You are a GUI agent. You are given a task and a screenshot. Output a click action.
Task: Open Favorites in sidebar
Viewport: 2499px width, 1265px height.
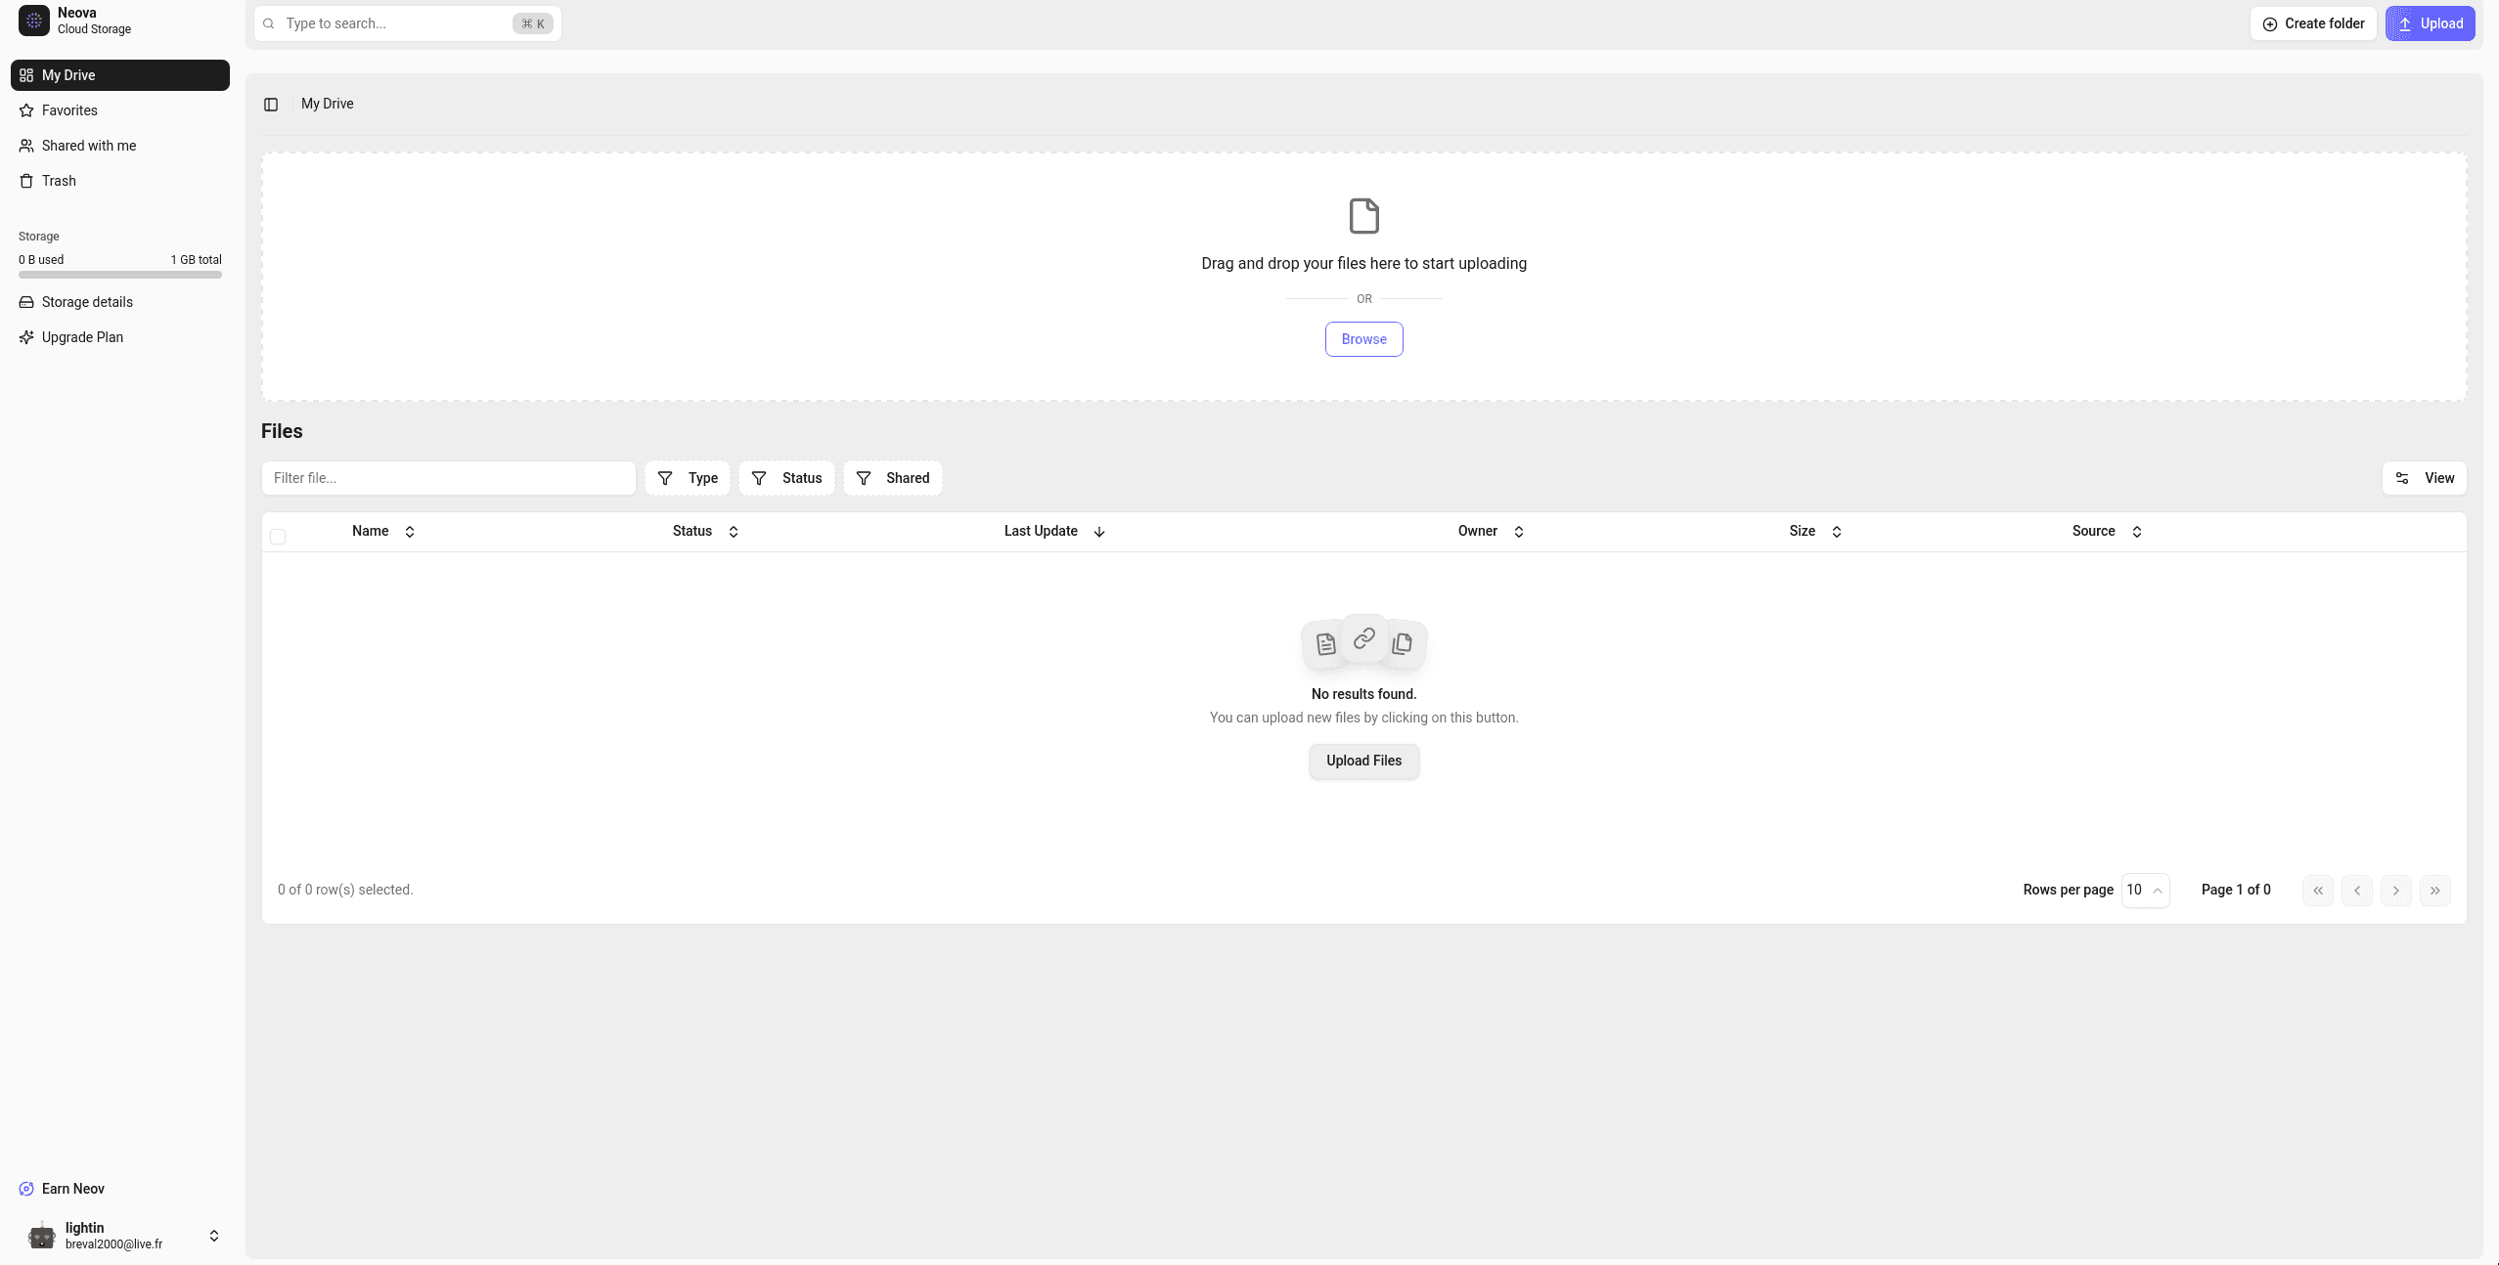click(x=120, y=110)
